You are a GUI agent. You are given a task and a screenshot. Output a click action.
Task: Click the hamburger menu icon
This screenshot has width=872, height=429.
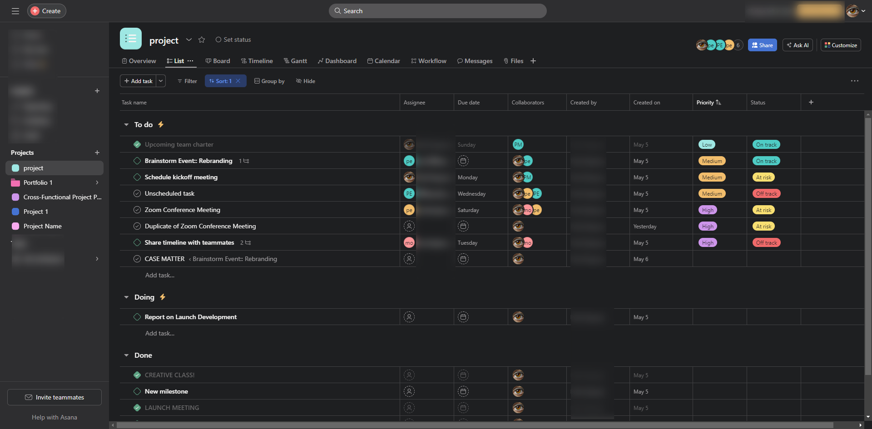pos(15,11)
